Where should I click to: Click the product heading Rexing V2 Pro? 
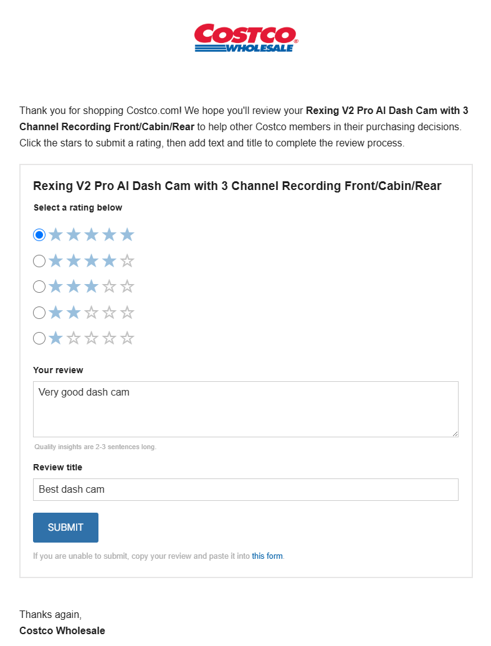pyautogui.click(x=237, y=186)
